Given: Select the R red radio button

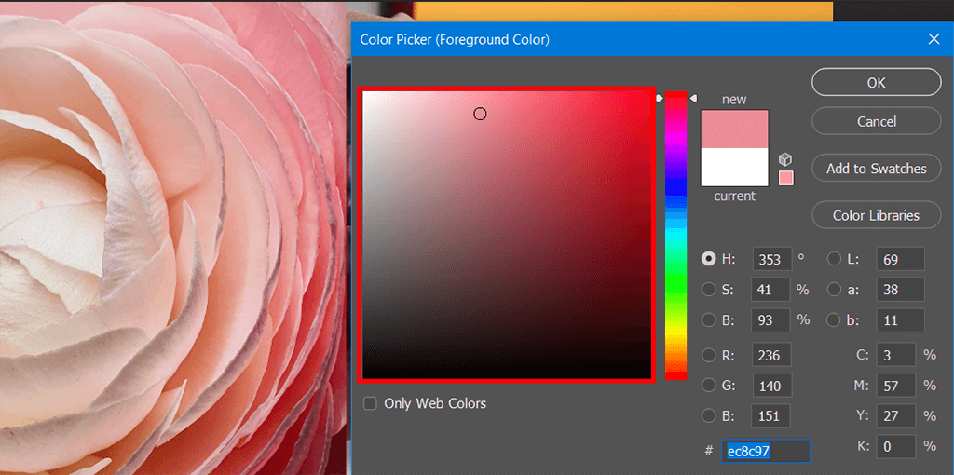Looking at the screenshot, I should click(x=709, y=355).
